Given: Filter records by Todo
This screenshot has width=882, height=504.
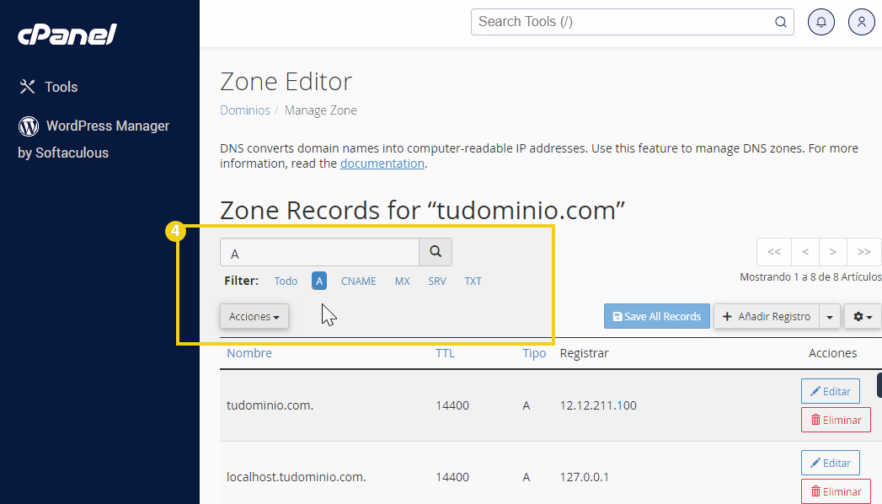Looking at the screenshot, I should tap(286, 281).
